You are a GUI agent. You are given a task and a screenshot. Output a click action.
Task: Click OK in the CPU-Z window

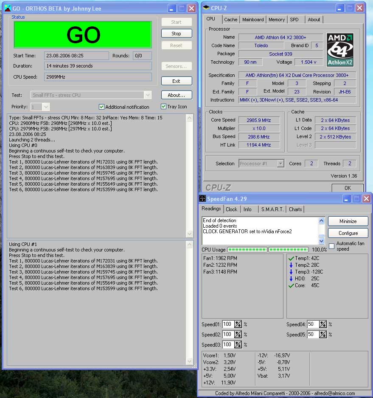[348, 188]
